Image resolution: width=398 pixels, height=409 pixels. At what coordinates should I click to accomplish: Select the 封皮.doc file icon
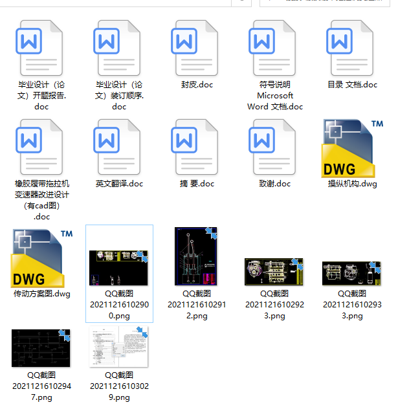[195, 48]
